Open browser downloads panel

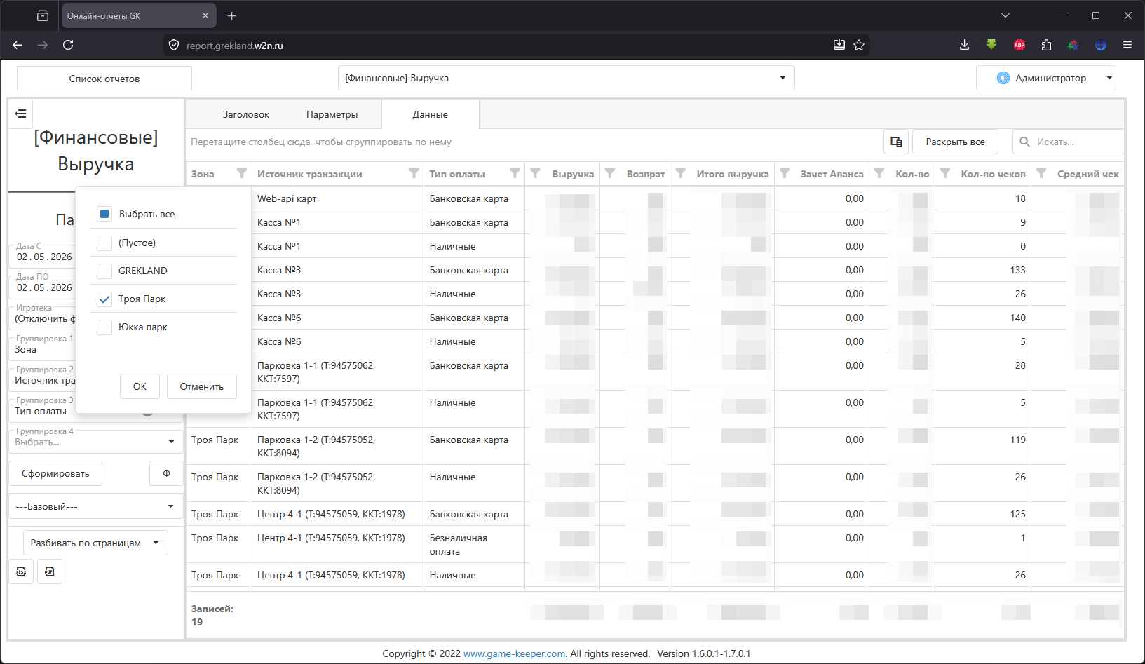point(964,45)
